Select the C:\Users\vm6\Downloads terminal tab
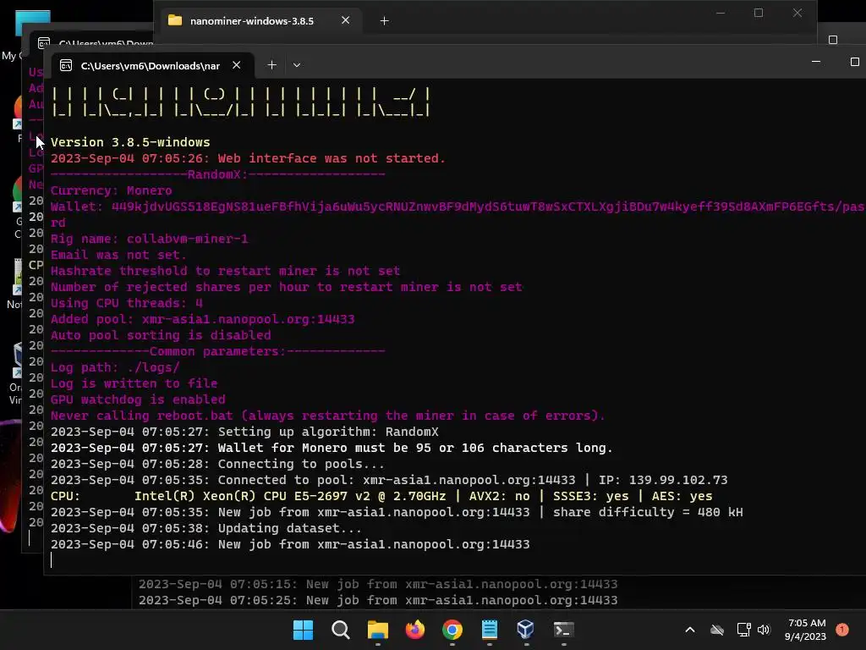Screen dimensions: 866x650 (x=151, y=66)
